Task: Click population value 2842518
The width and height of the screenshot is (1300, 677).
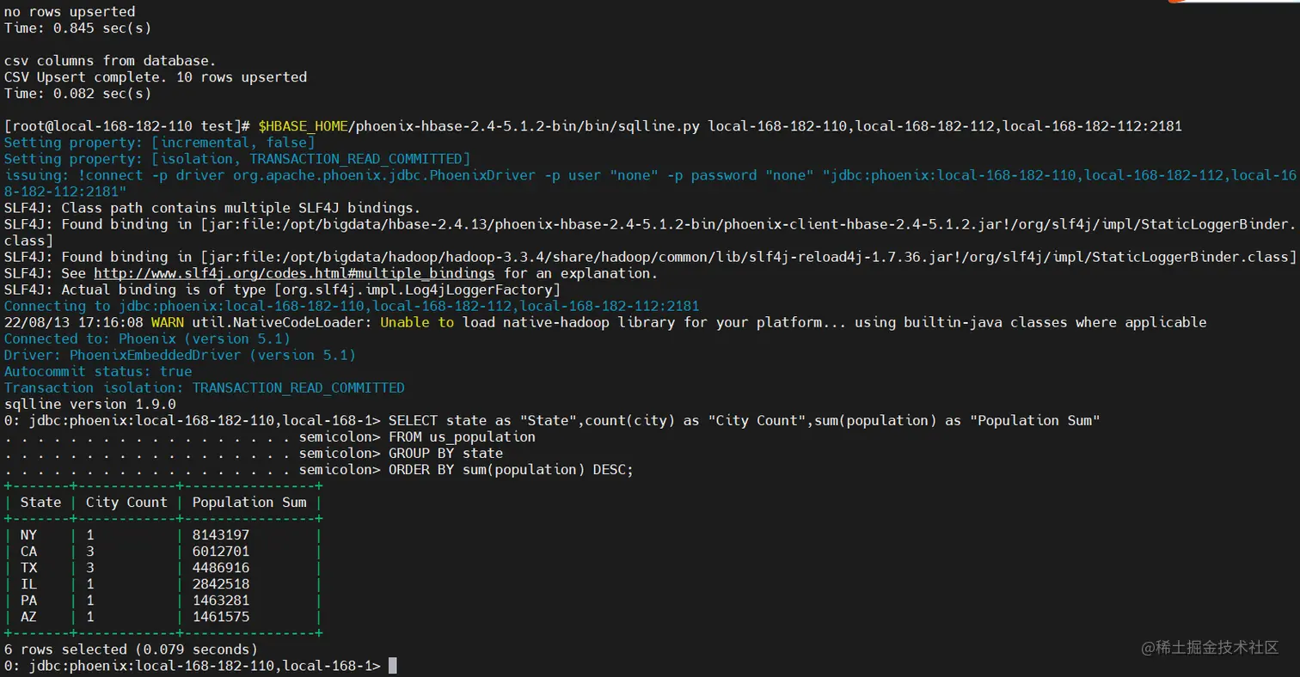Action: point(221,584)
